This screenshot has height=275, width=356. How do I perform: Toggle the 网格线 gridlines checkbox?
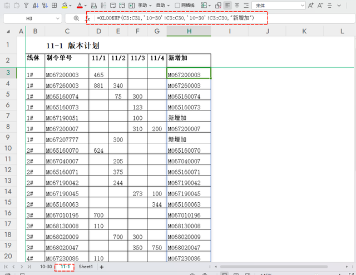(x=177, y=6)
